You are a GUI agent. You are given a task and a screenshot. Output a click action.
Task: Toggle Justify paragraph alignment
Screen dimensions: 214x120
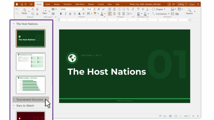pyautogui.click(x=124, y=14)
